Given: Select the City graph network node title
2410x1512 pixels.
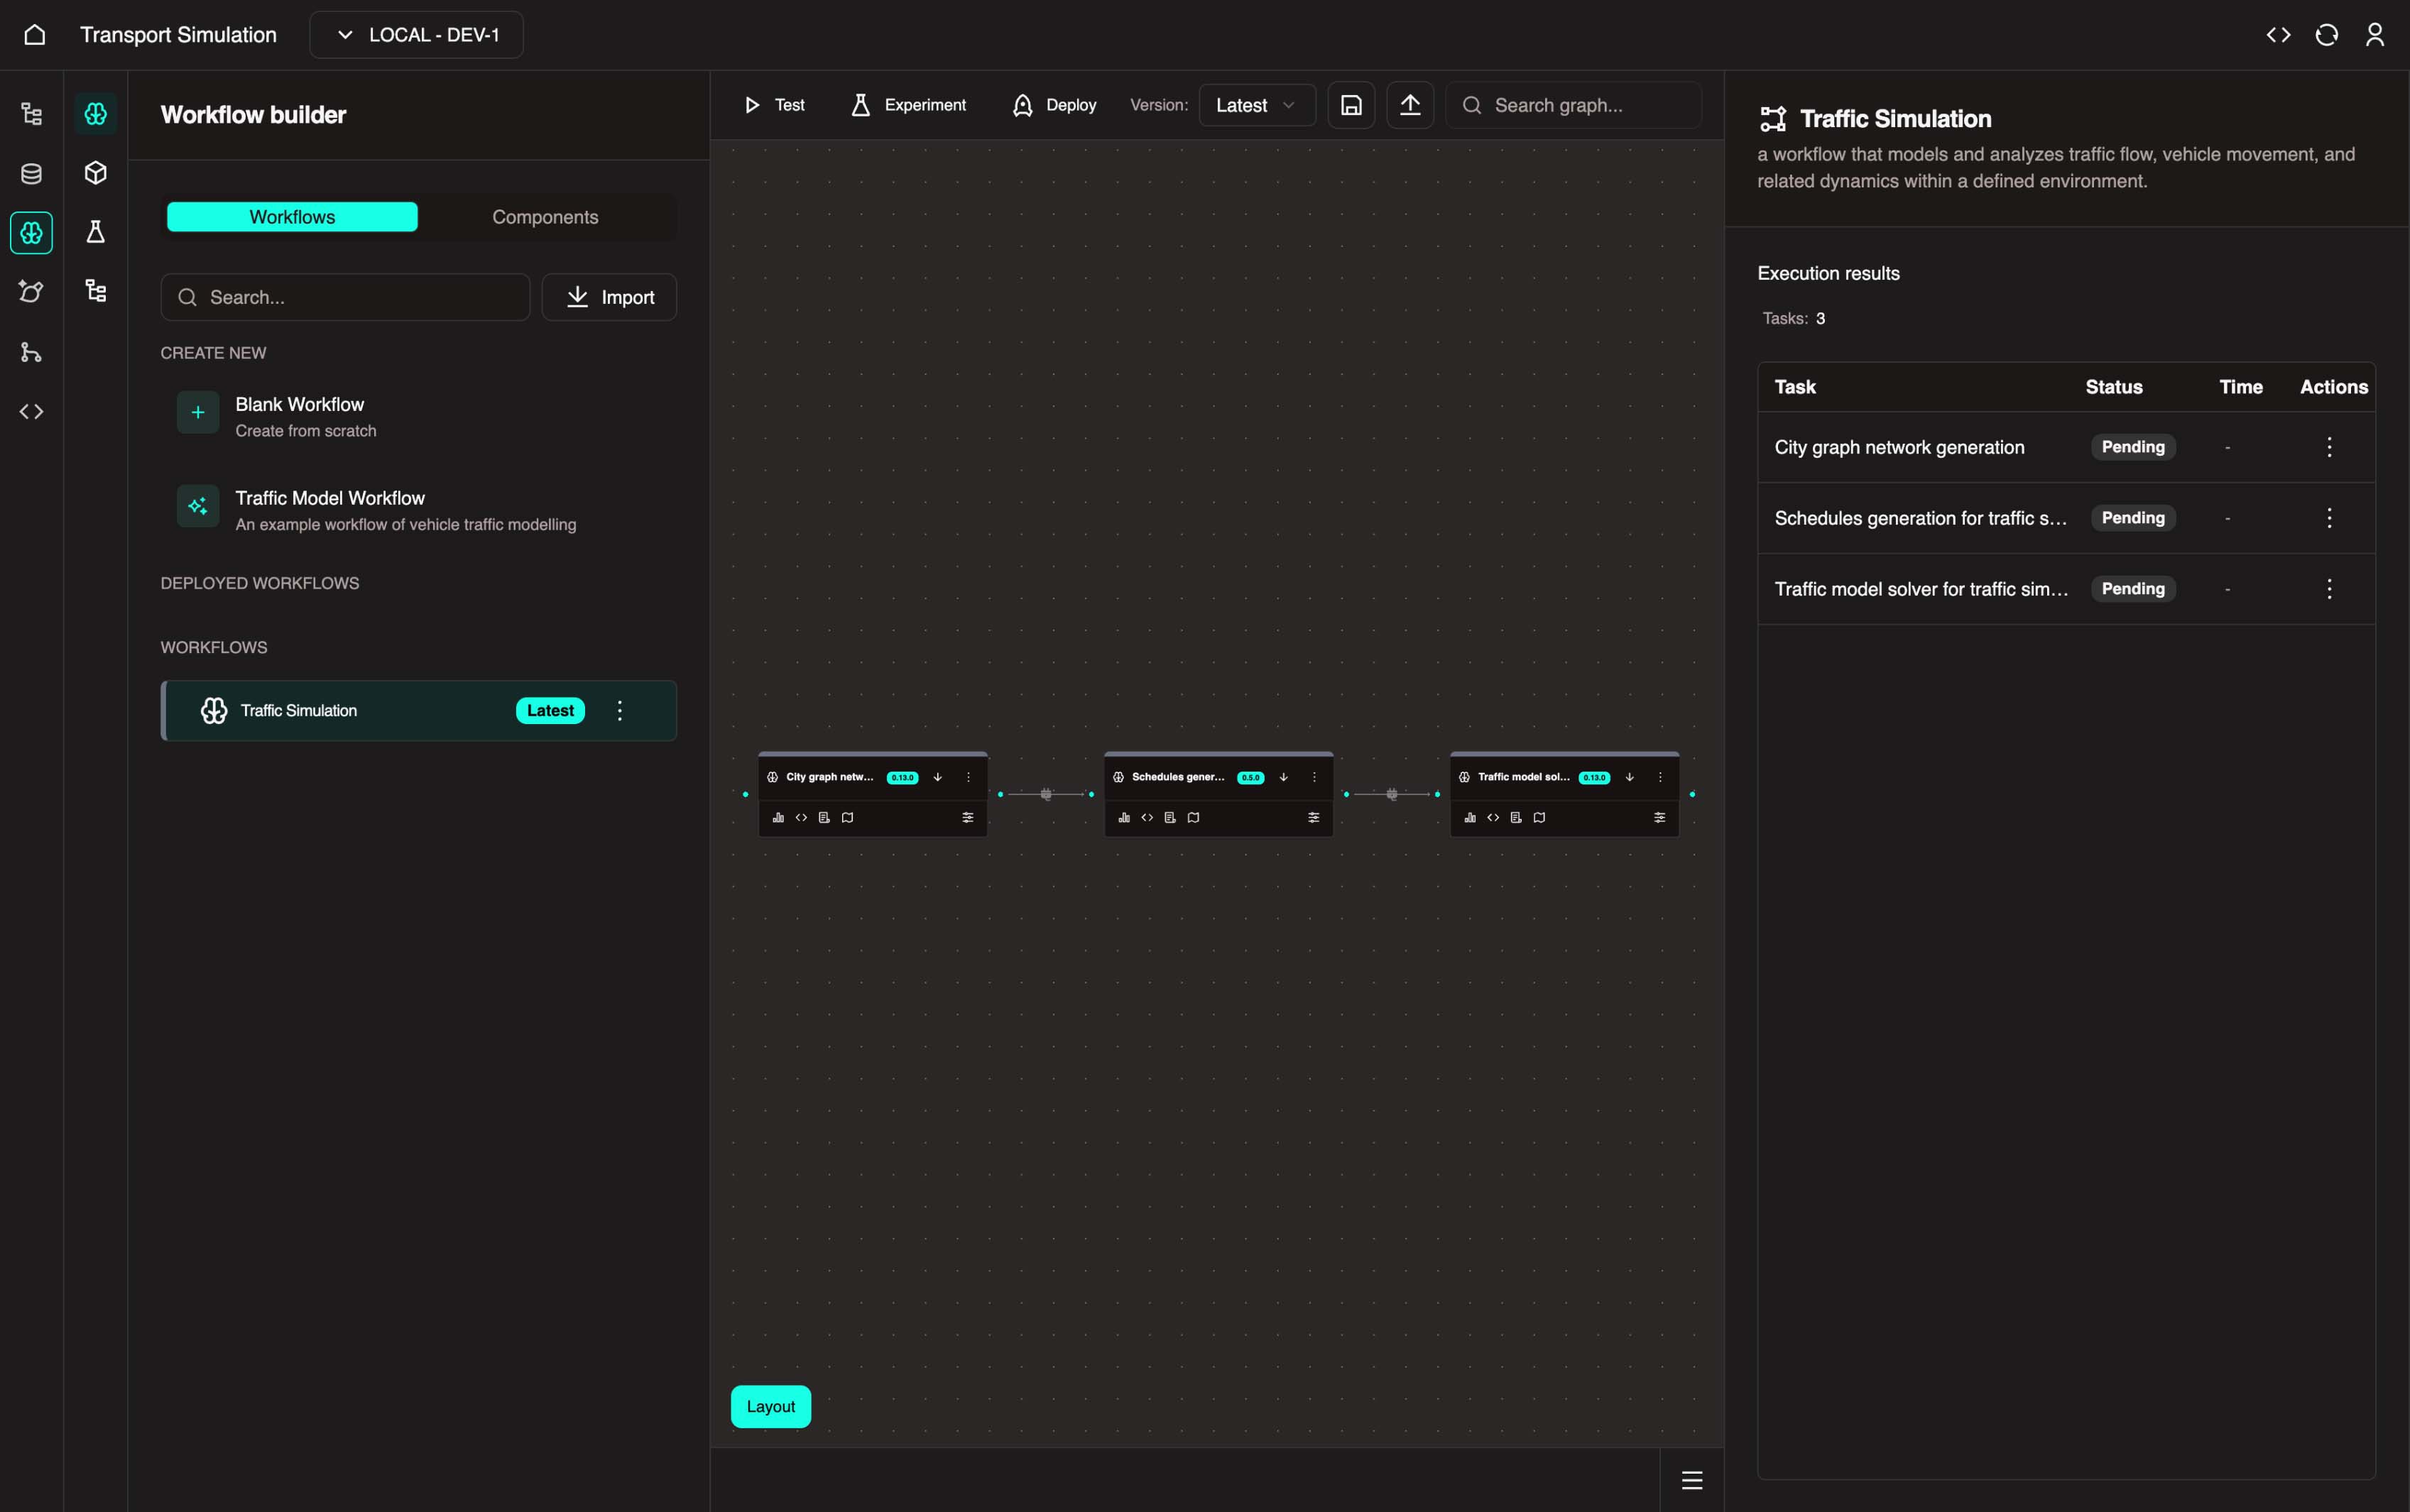Looking at the screenshot, I should 830,777.
